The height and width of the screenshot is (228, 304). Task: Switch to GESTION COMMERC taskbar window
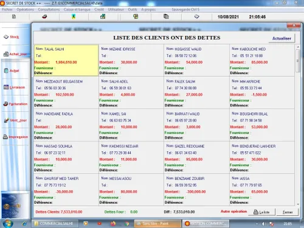coord(206,224)
